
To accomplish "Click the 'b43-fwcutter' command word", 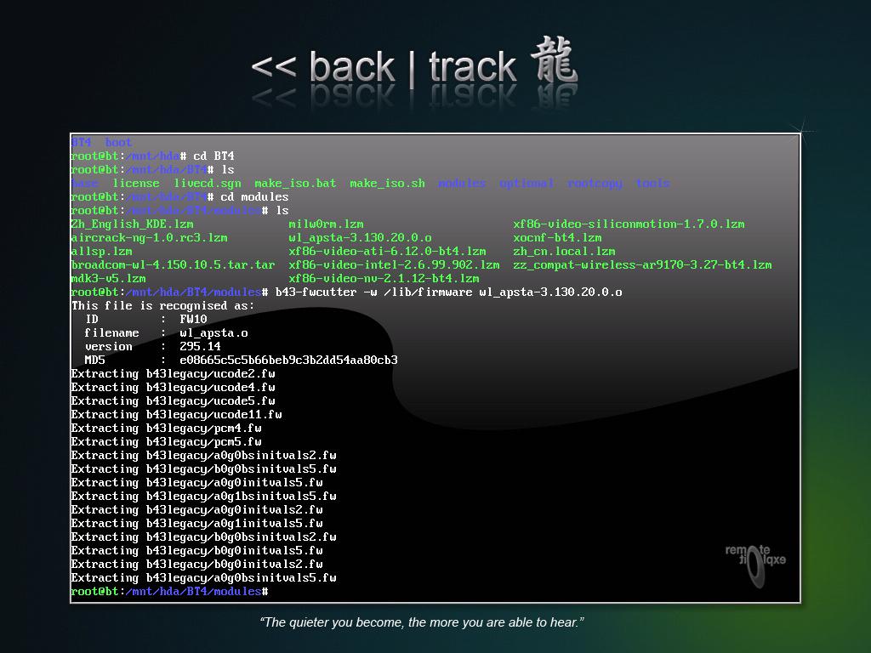I will click(x=316, y=292).
